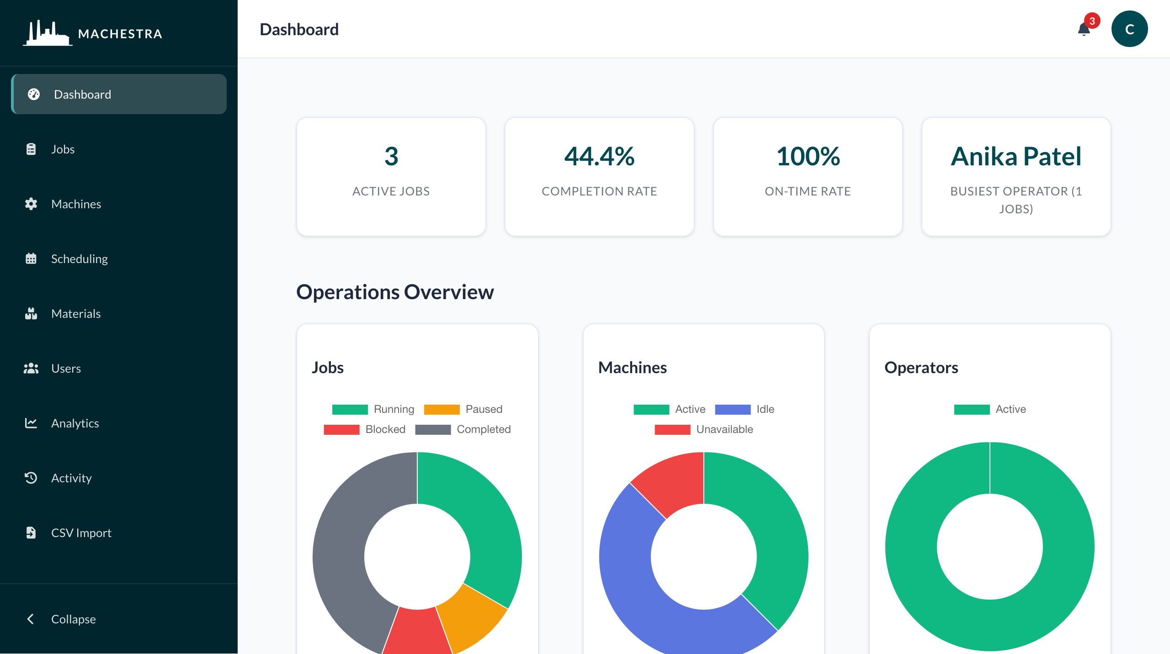This screenshot has width=1170, height=654.
Task: Select Dashboard in the sidebar navigation
Action: pos(82,94)
